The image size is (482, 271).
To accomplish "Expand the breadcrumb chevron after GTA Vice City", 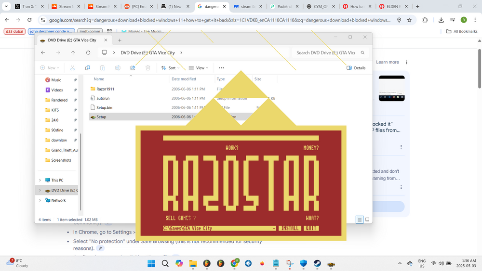I will point(181,52).
